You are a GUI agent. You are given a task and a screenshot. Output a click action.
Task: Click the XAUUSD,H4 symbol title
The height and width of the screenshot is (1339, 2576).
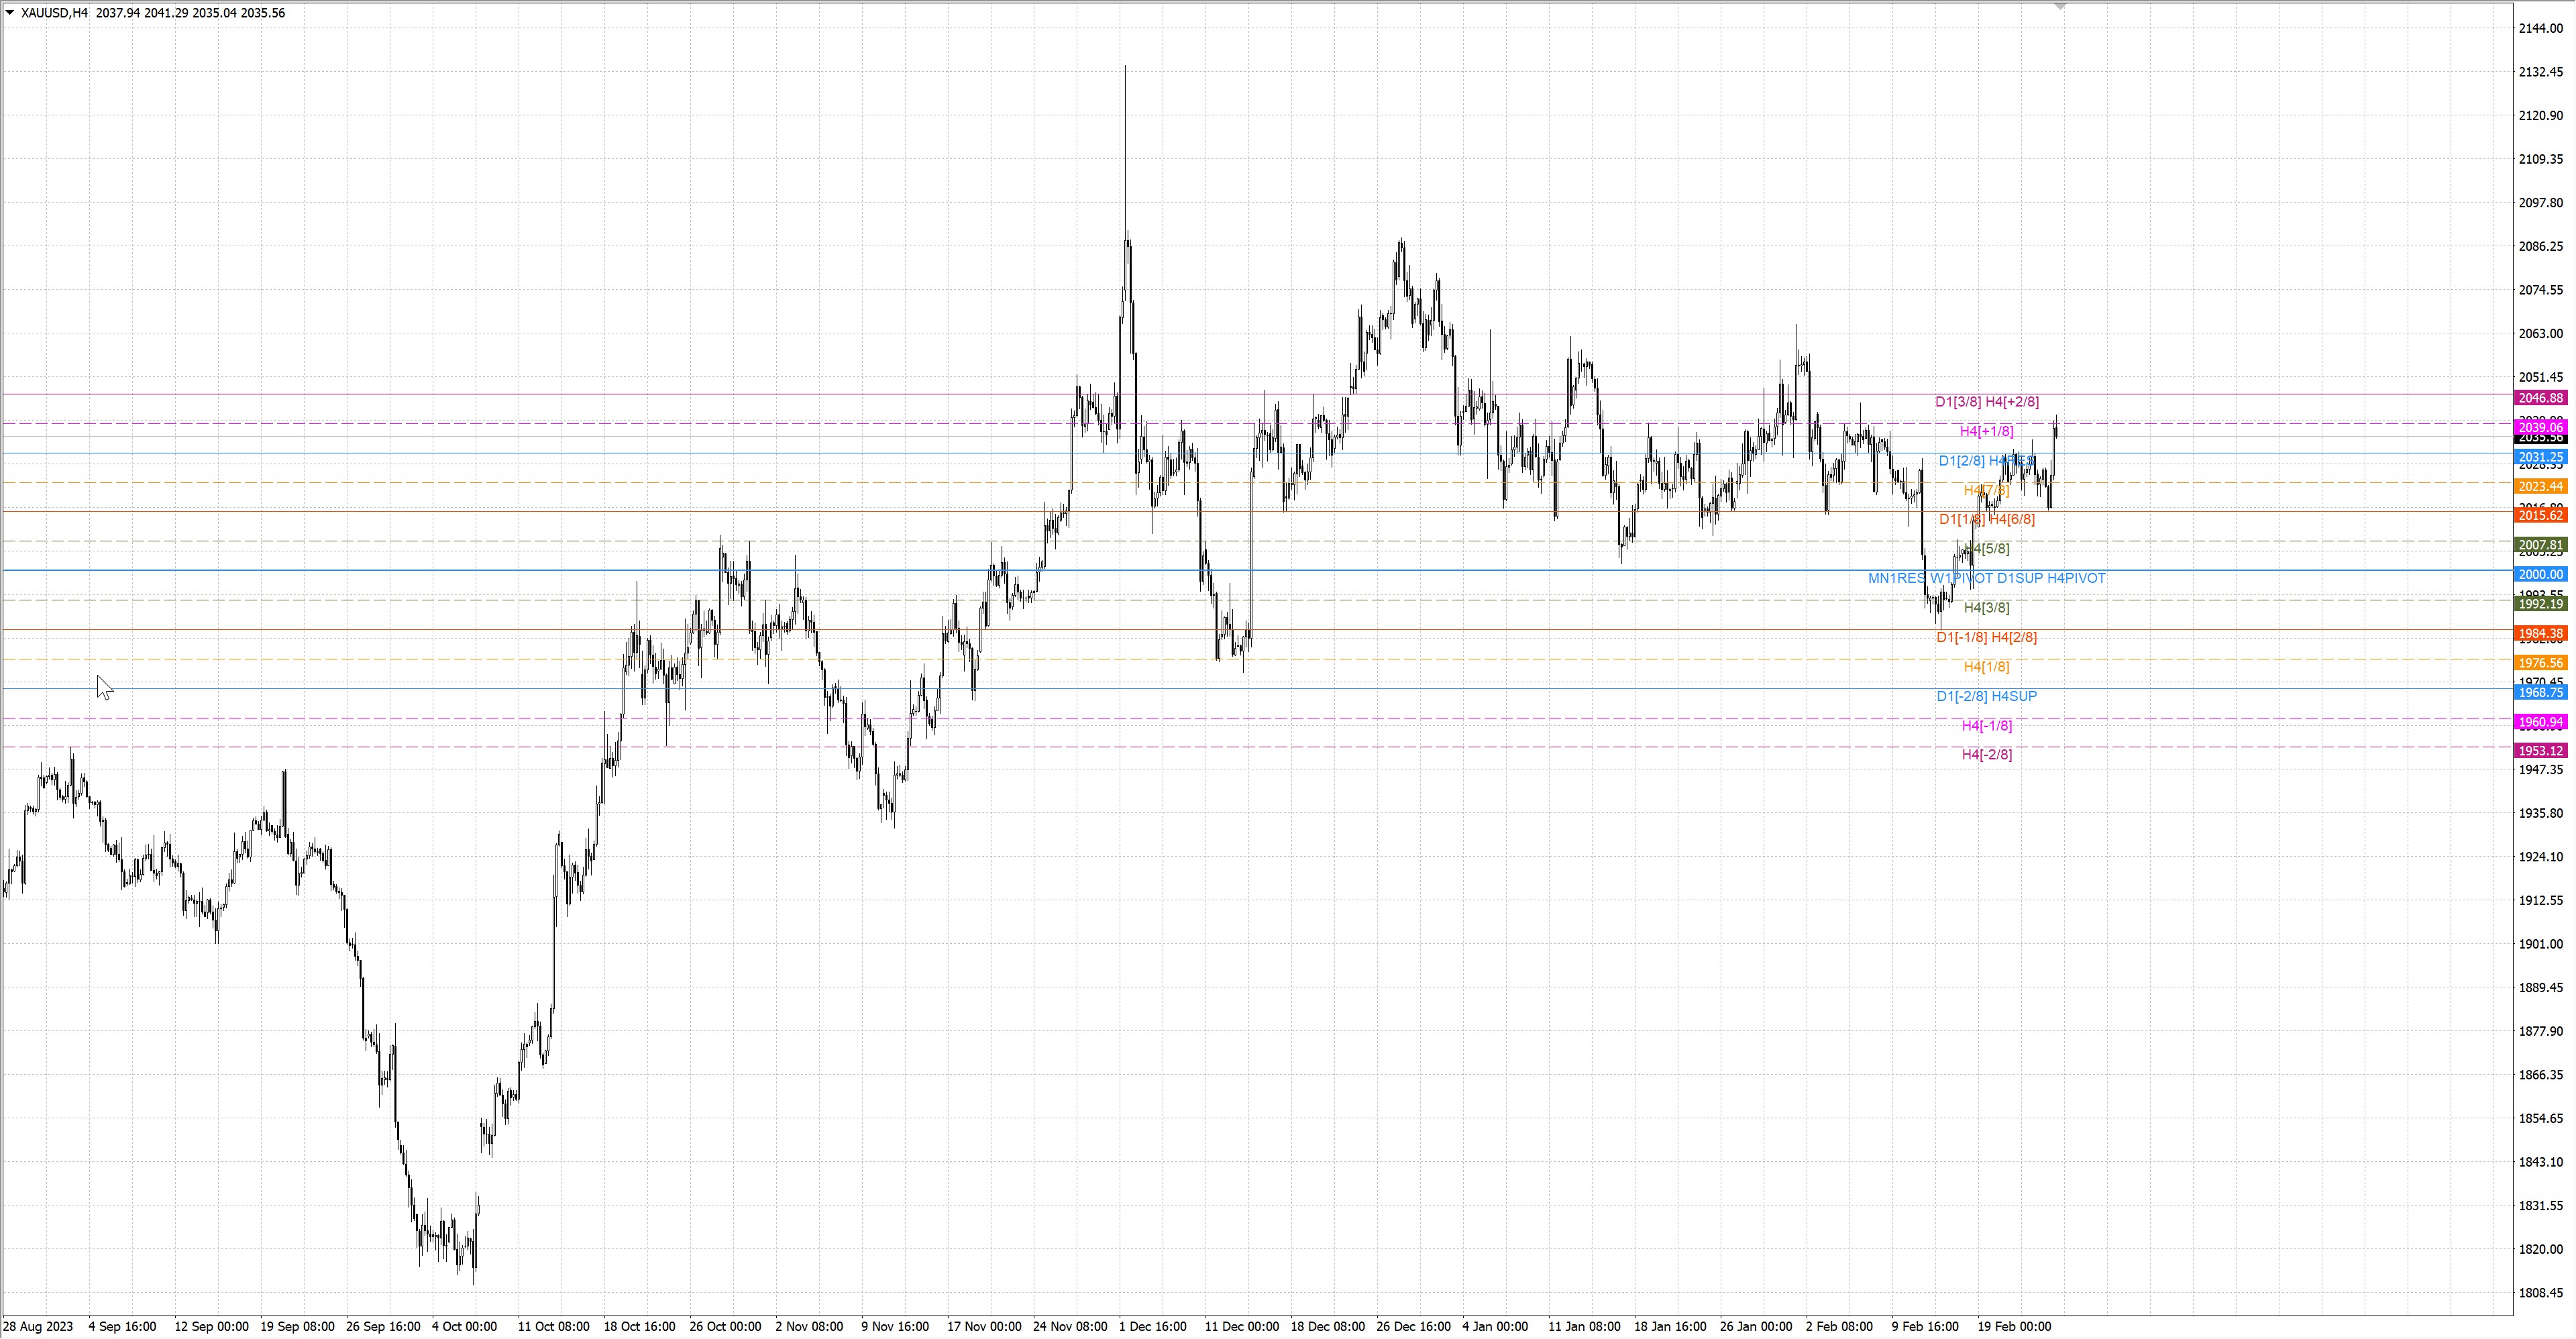point(54,13)
